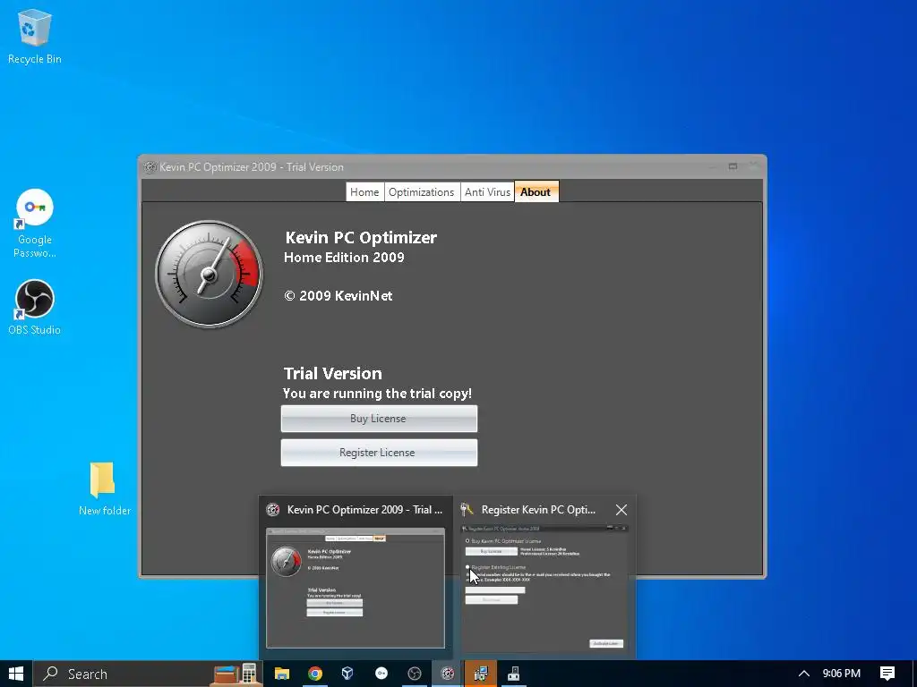Click the briefcase and calculator search highlight icon
The image size is (917, 687).
click(x=236, y=674)
